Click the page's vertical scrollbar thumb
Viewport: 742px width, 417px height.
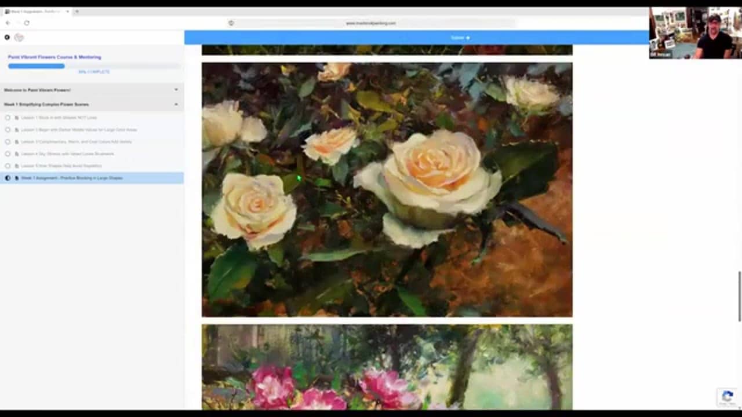(x=739, y=295)
